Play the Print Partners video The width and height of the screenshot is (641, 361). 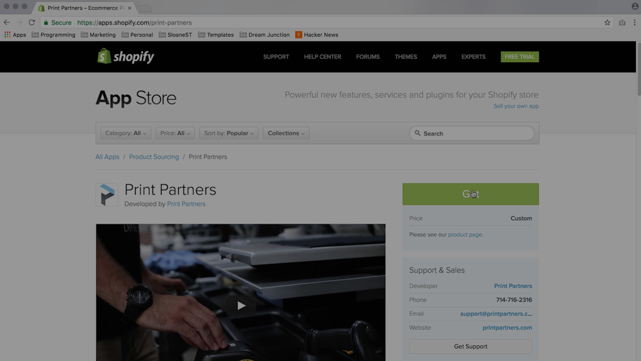[x=241, y=305]
